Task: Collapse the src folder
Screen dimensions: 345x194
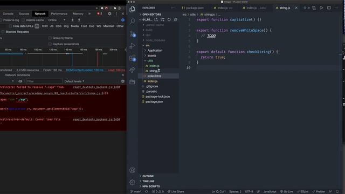Action: (x=148, y=45)
